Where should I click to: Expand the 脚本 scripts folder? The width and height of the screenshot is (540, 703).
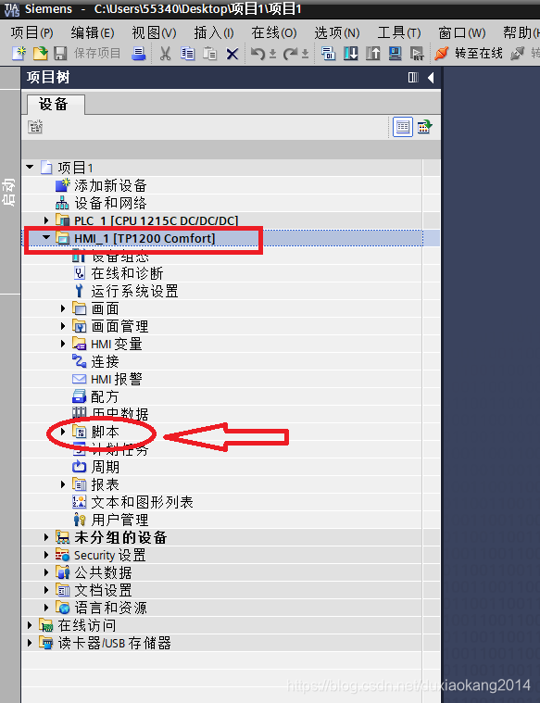(63, 432)
